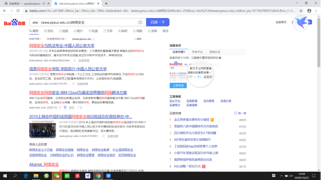
Task: Click the 立即申请 button
Action: [178, 85]
